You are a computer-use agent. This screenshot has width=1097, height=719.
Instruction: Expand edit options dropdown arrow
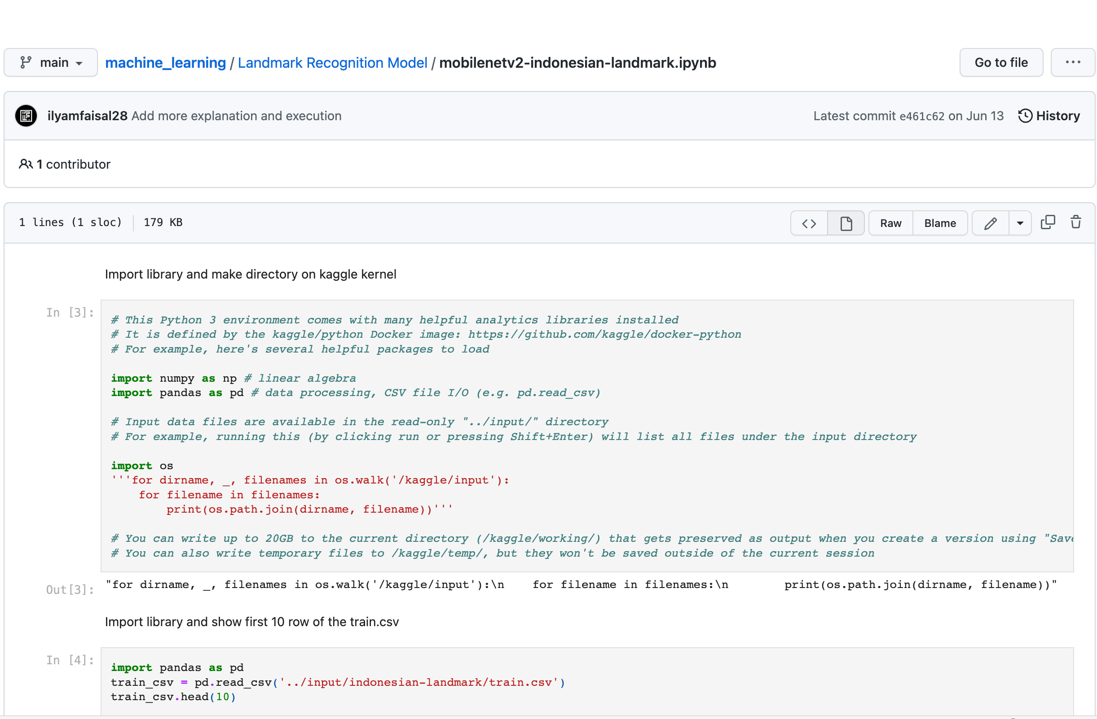click(1020, 223)
